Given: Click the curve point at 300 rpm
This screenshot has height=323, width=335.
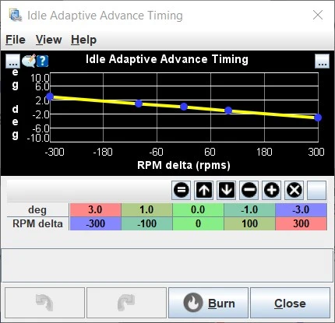Looking at the screenshot, I should tap(318, 118).
